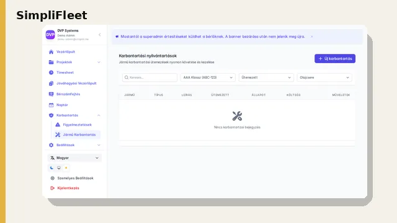Click the Jármű Karbantartás wrench icon
Image resolution: width=397 pixels, height=223 pixels.
click(58, 135)
